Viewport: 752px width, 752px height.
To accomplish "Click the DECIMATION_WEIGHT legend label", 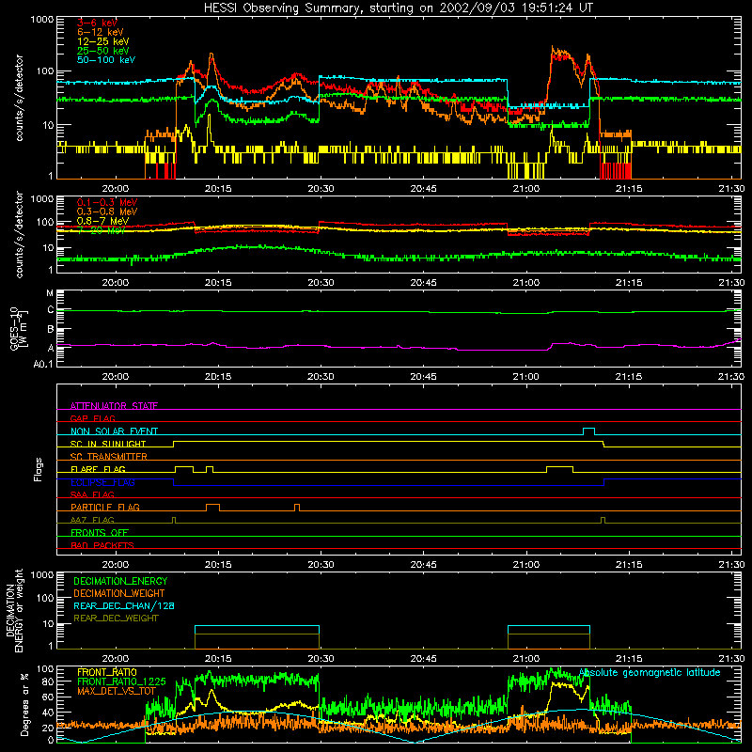I will tap(119, 593).
